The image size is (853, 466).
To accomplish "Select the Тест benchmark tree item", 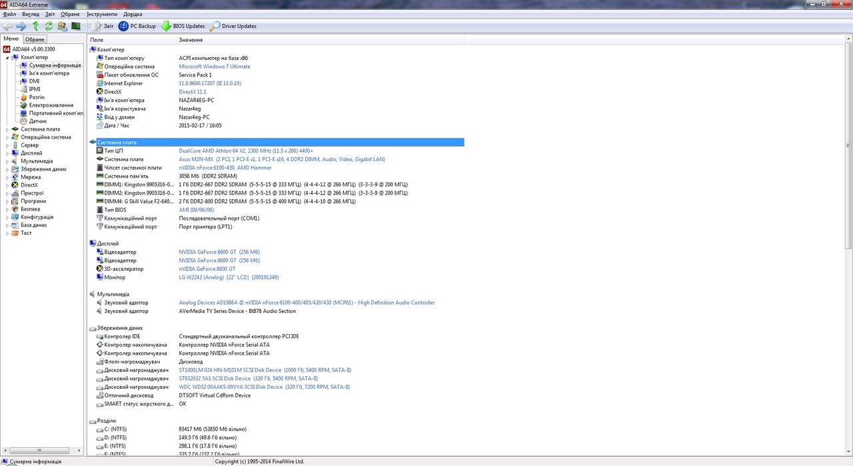I will pyautogui.click(x=26, y=233).
